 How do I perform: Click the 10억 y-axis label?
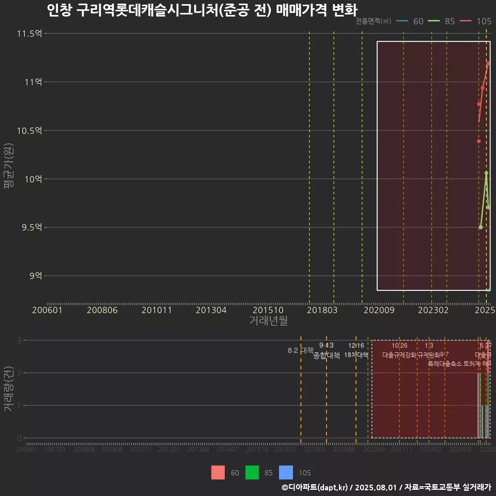tap(34, 179)
